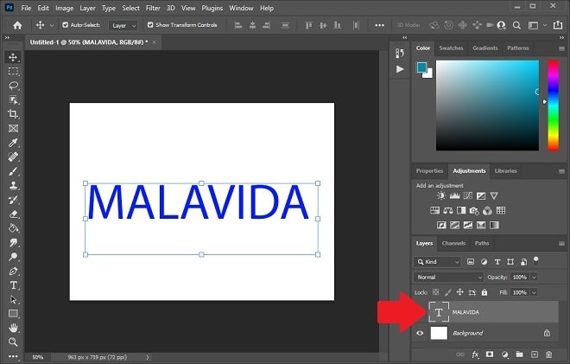Switch to the Properties tab

click(429, 170)
